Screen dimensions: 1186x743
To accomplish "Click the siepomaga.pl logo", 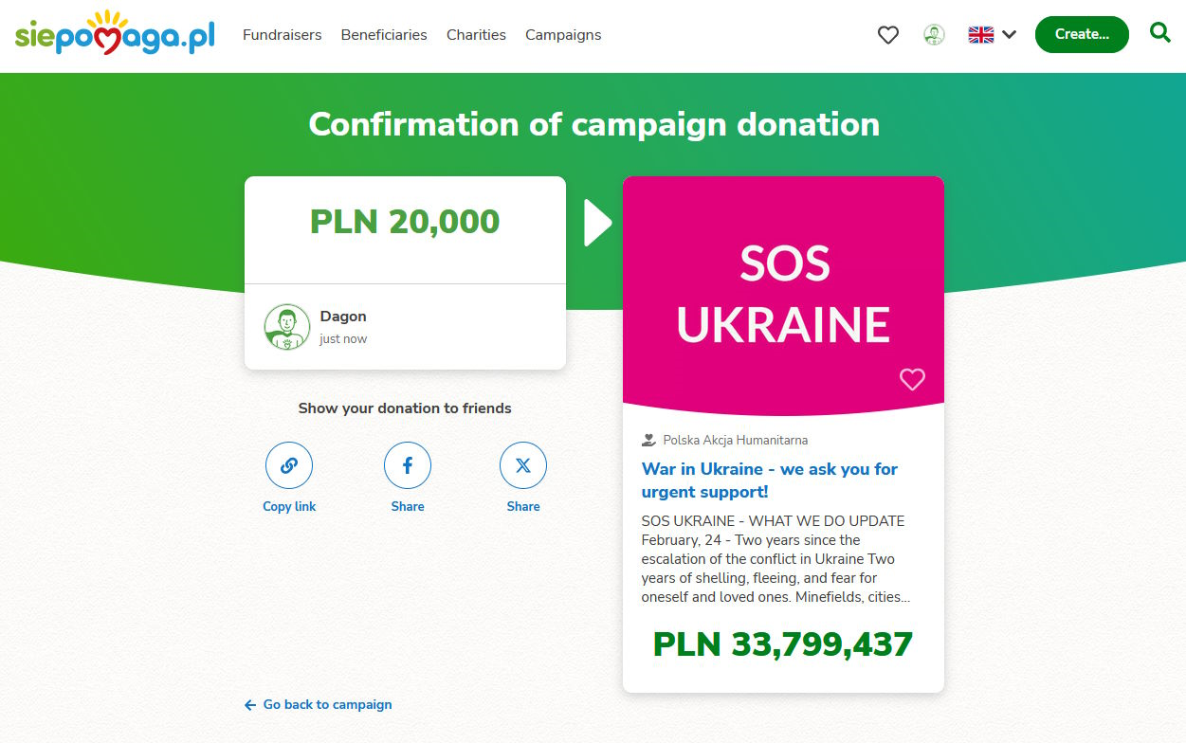I will click(x=115, y=34).
